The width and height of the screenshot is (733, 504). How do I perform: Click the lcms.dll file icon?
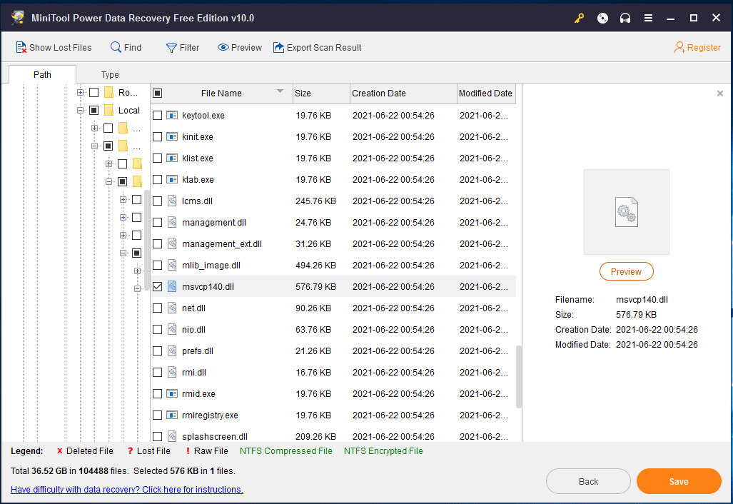click(172, 201)
